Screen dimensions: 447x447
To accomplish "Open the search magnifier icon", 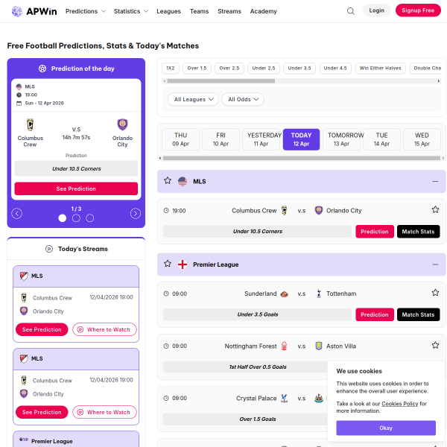I will pos(351,11).
